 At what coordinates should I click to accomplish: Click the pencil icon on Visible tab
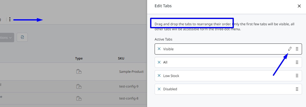(290, 49)
